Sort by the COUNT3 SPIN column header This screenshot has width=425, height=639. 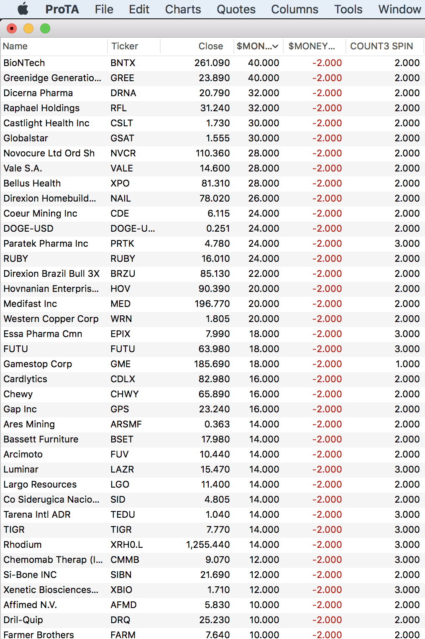click(x=385, y=46)
